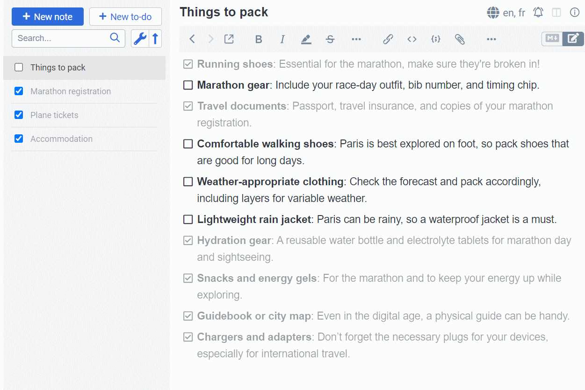585x390 pixels.
Task: Insert inline code
Action: [412, 40]
